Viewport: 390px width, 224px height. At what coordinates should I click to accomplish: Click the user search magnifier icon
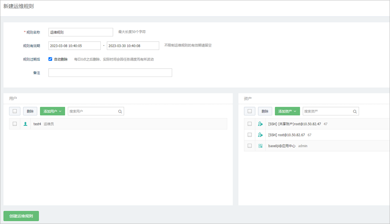[120, 111]
